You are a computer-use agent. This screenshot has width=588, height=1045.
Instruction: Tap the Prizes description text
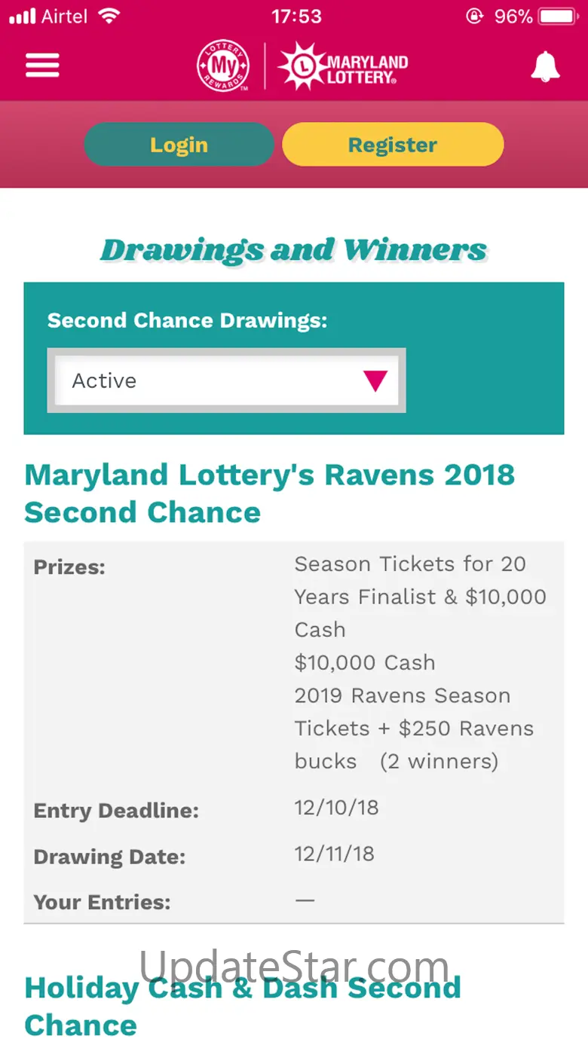tap(420, 662)
